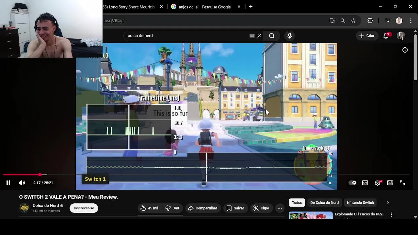
Task: Open options menu for 'Explorando Clássicos do PS2'
Action: click(392, 215)
